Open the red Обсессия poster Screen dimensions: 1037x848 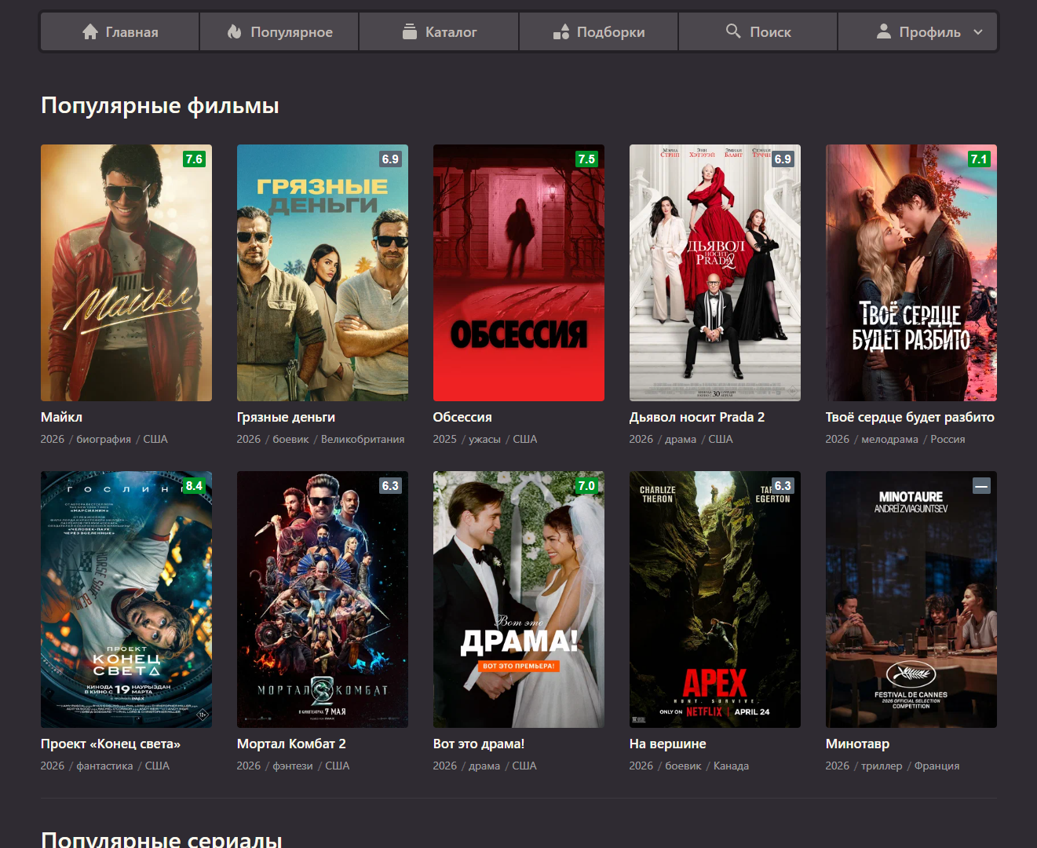pos(519,272)
